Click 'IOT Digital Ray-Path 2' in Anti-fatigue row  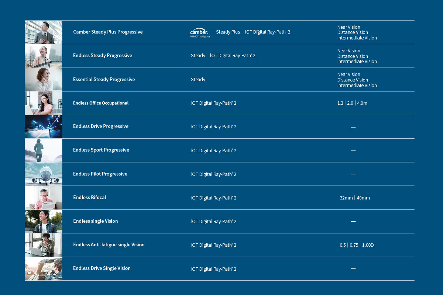pyautogui.click(x=214, y=245)
